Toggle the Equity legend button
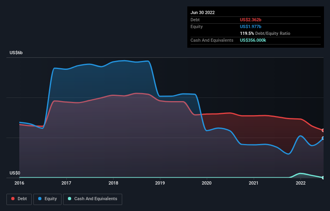Image resolution: width=330 pixels, height=211 pixels. pos(47,199)
